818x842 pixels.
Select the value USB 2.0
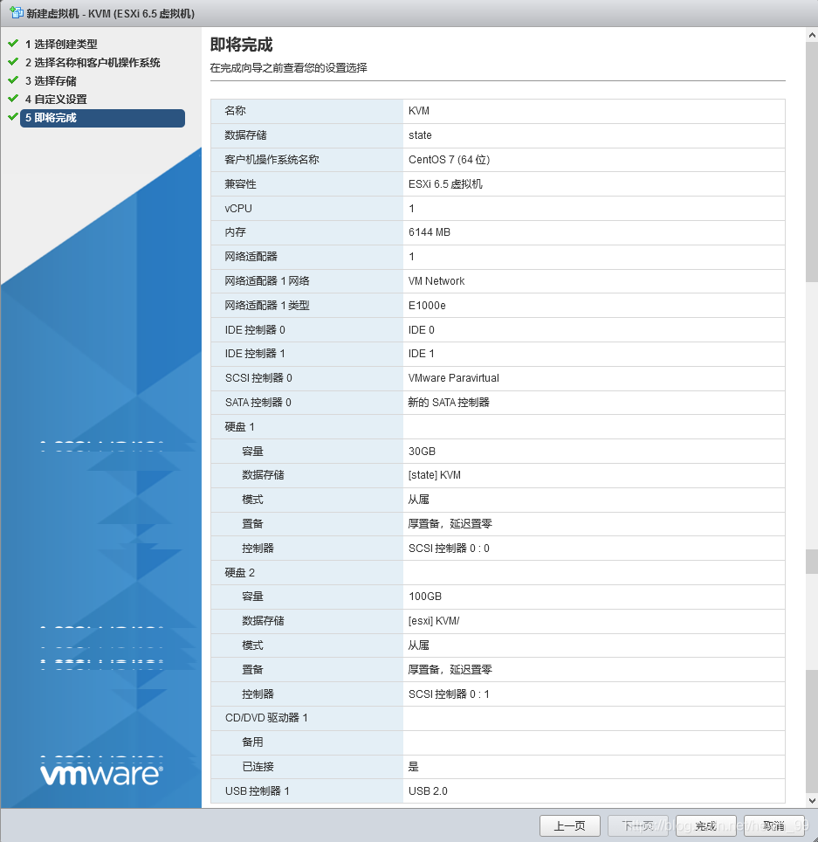(428, 791)
